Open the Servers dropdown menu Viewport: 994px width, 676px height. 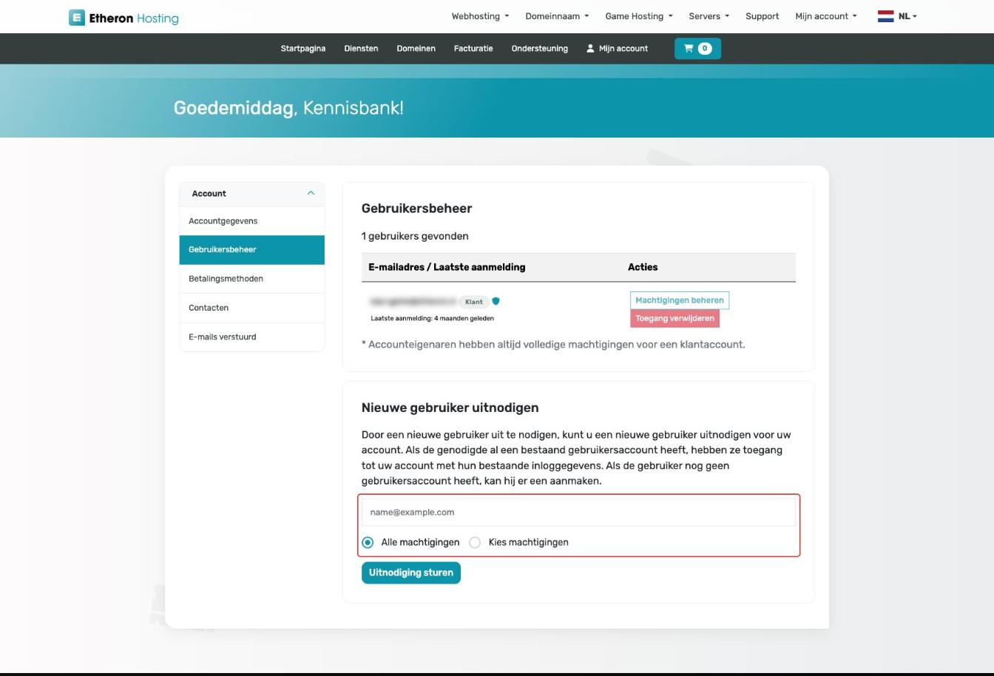(x=709, y=16)
